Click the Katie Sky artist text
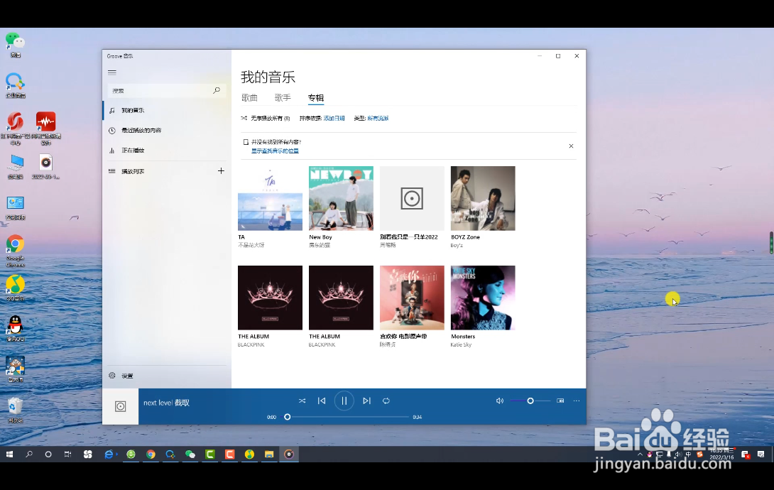Viewport: 774px width, 490px height. pyautogui.click(x=461, y=345)
